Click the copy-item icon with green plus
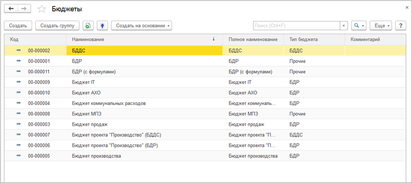Screen dimensions: 412x183 89,26
